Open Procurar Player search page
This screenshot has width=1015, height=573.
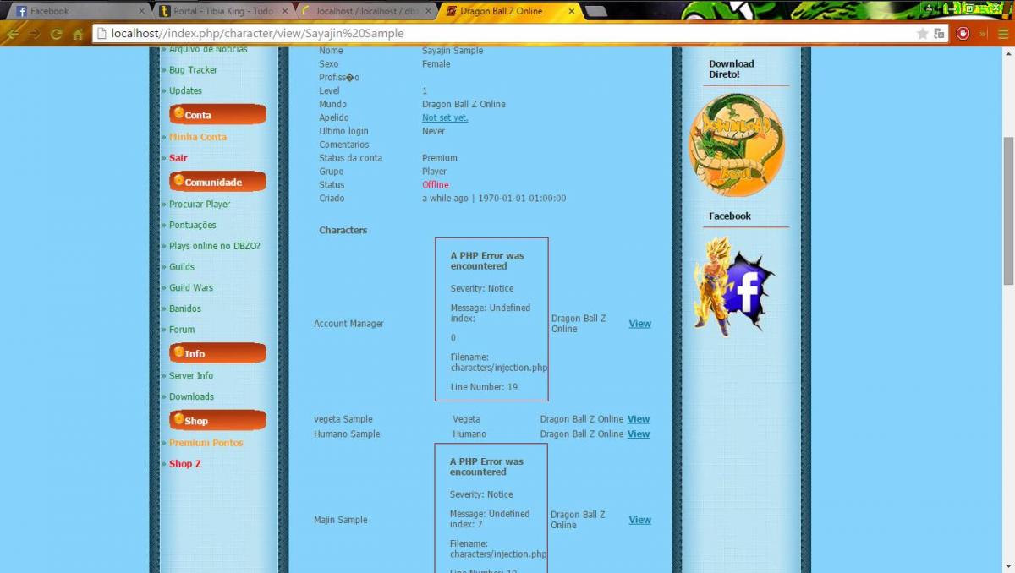tap(200, 205)
